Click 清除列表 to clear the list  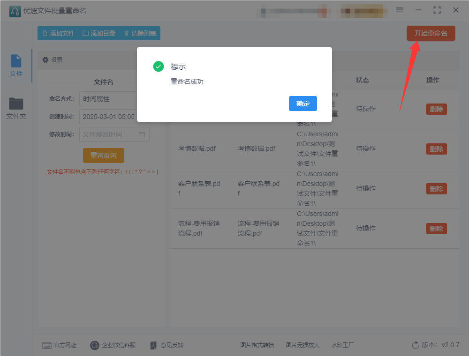coord(140,33)
